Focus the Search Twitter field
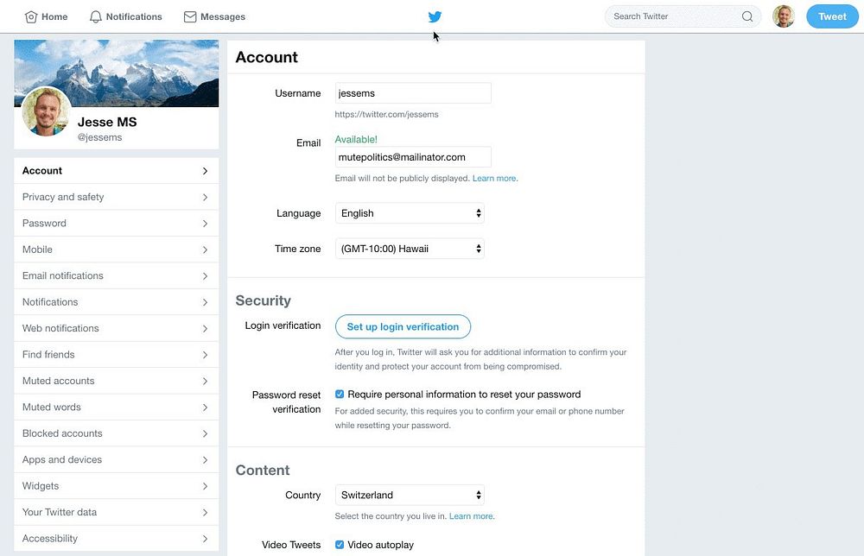 pos(683,16)
